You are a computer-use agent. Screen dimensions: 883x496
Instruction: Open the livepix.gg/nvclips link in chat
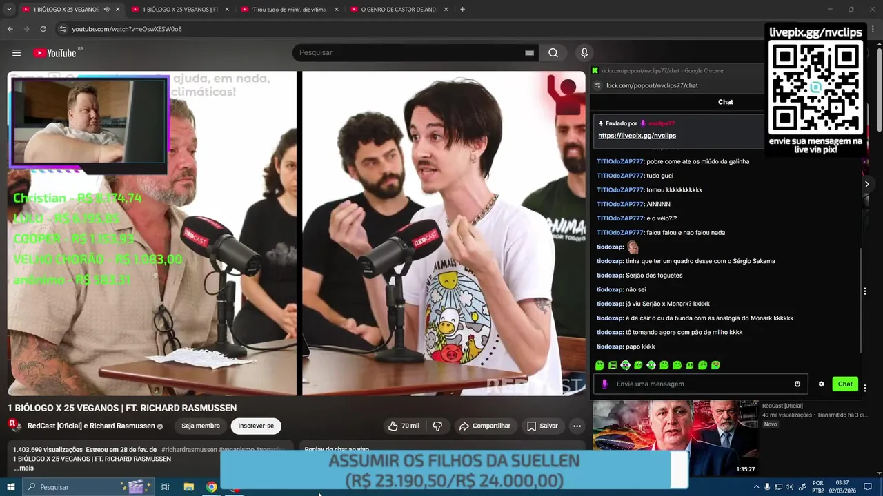[x=637, y=136]
